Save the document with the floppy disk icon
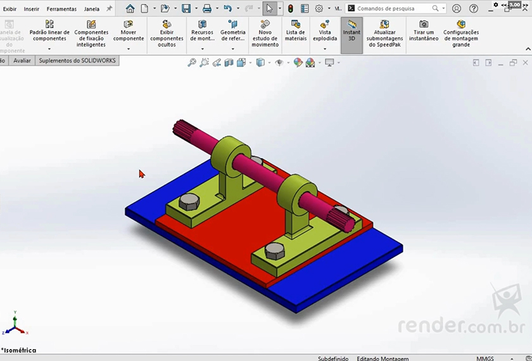Image resolution: width=532 pixels, height=361 pixels. [186, 9]
